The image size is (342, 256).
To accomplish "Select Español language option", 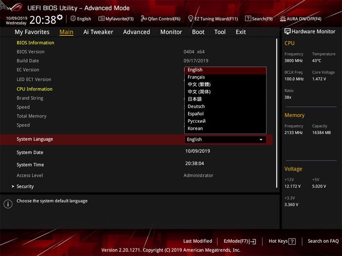I will [x=225, y=114].
